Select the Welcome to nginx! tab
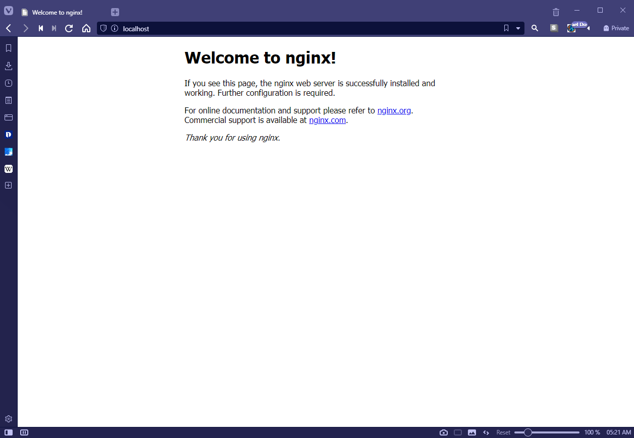This screenshot has width=634, height=438. pyautogui.click(x=62, y=12)
